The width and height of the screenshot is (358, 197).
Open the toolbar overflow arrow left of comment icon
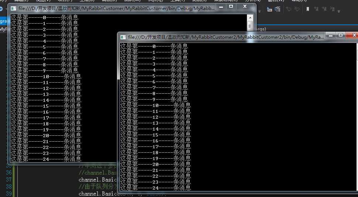[x=259, y=11]
